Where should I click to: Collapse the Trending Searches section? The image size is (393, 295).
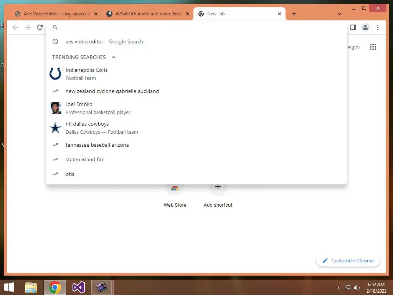click(x=114, y=57)
